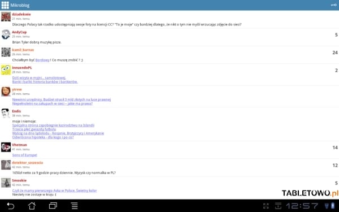Open link 'Czyli że mamy pierwszego Avka'
Image resolution: width=339 pixels, height=212 pixels.
54,191
